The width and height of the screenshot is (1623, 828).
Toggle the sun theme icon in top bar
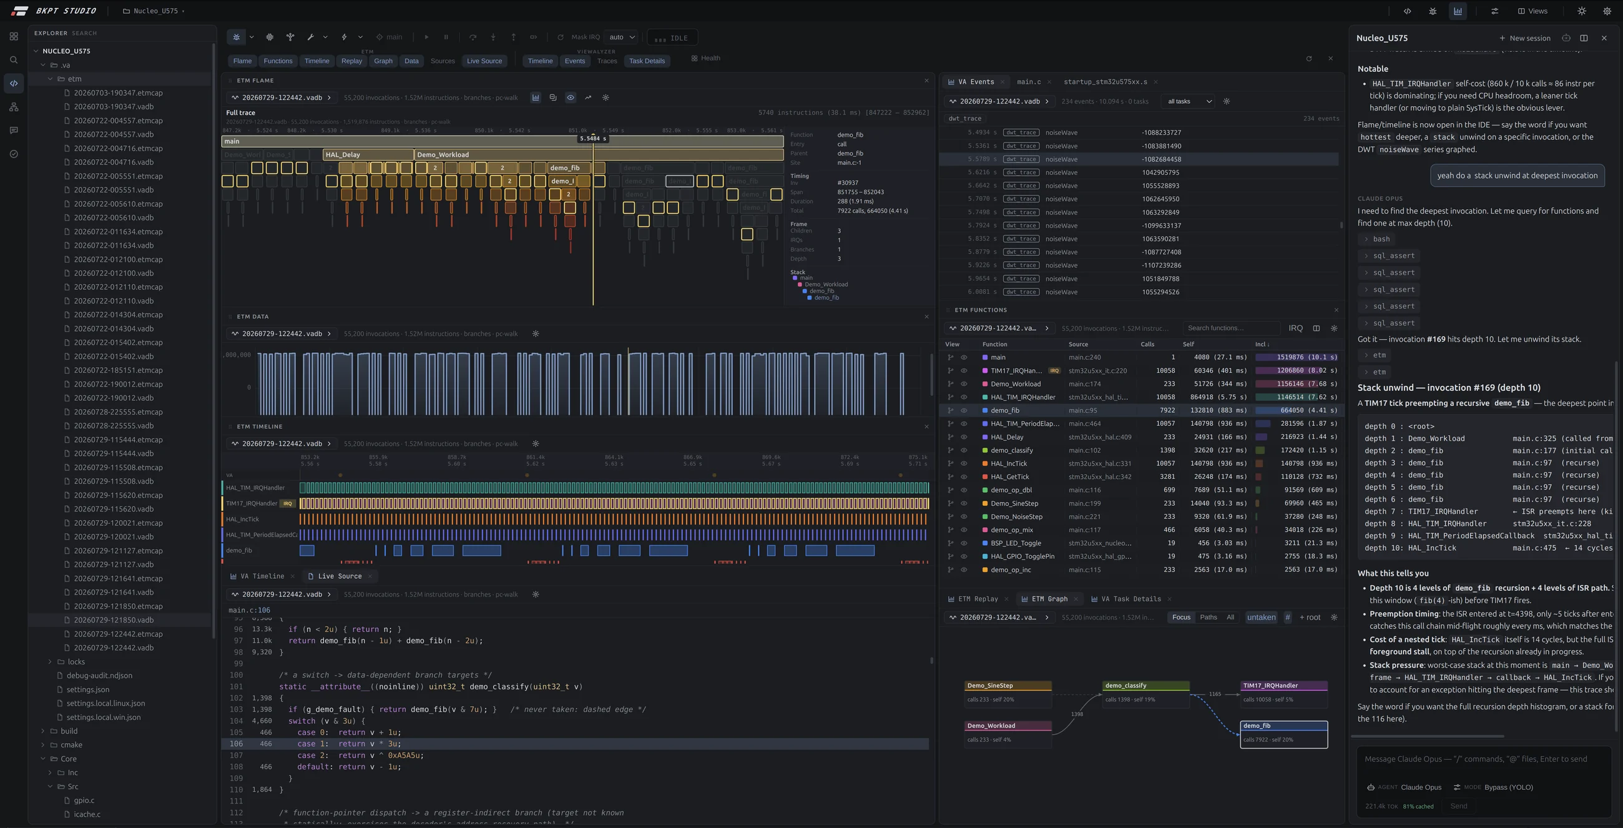[x=1581, y=11]
